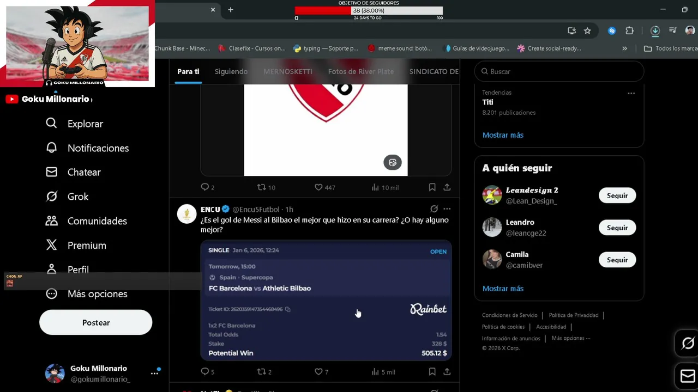Open X Premium in sidebar
The image size is (698, 392).
click(76, 246)
